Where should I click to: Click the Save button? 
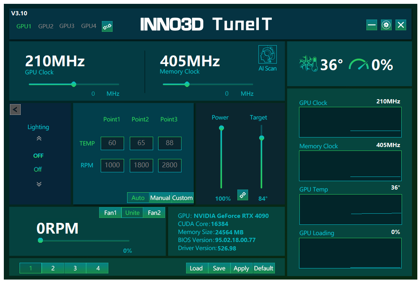tap(219, 268)
